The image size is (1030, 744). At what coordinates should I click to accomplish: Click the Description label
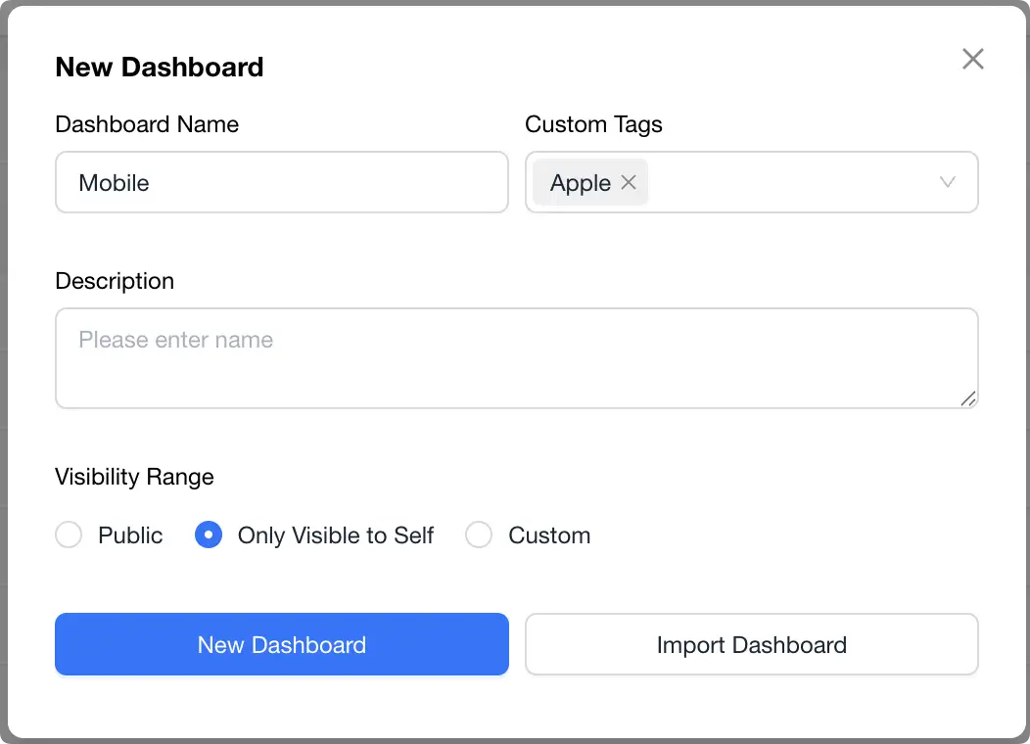point(115,281)
